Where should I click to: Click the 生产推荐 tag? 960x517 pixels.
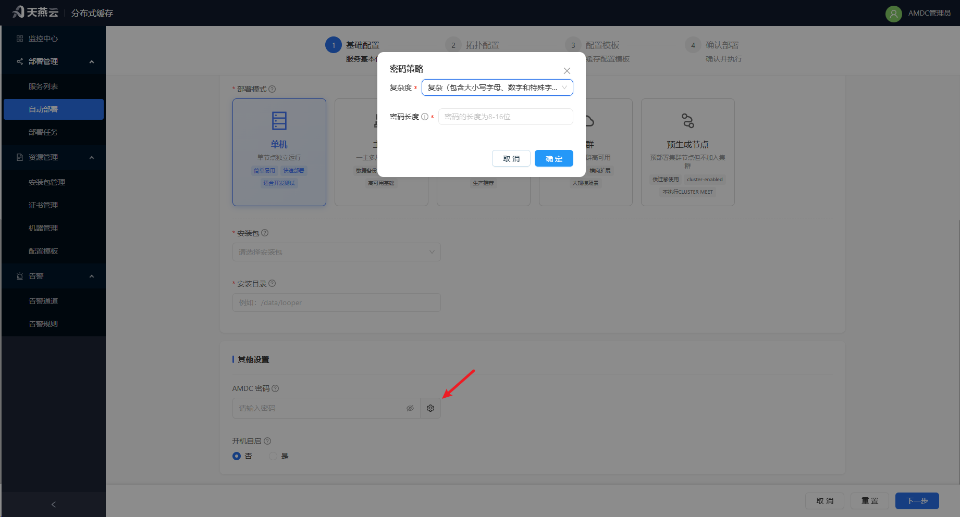coord(484,183)
